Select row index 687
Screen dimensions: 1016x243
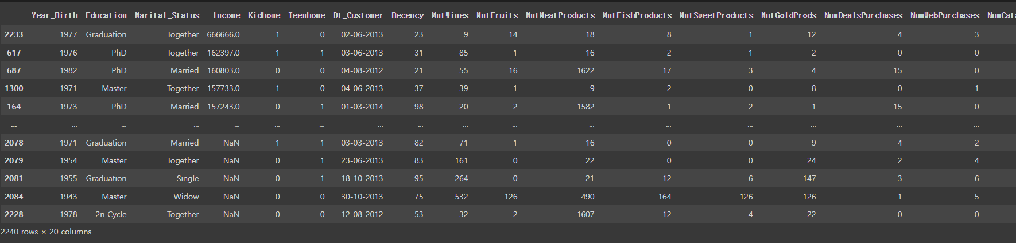[14, 70]
